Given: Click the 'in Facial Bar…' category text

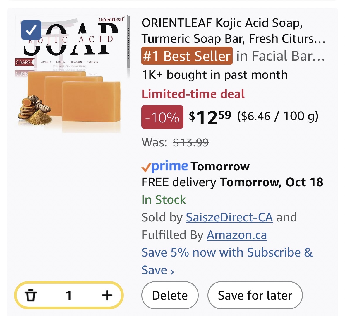Looking at the screenshot, I should click(x=280, y=56).
